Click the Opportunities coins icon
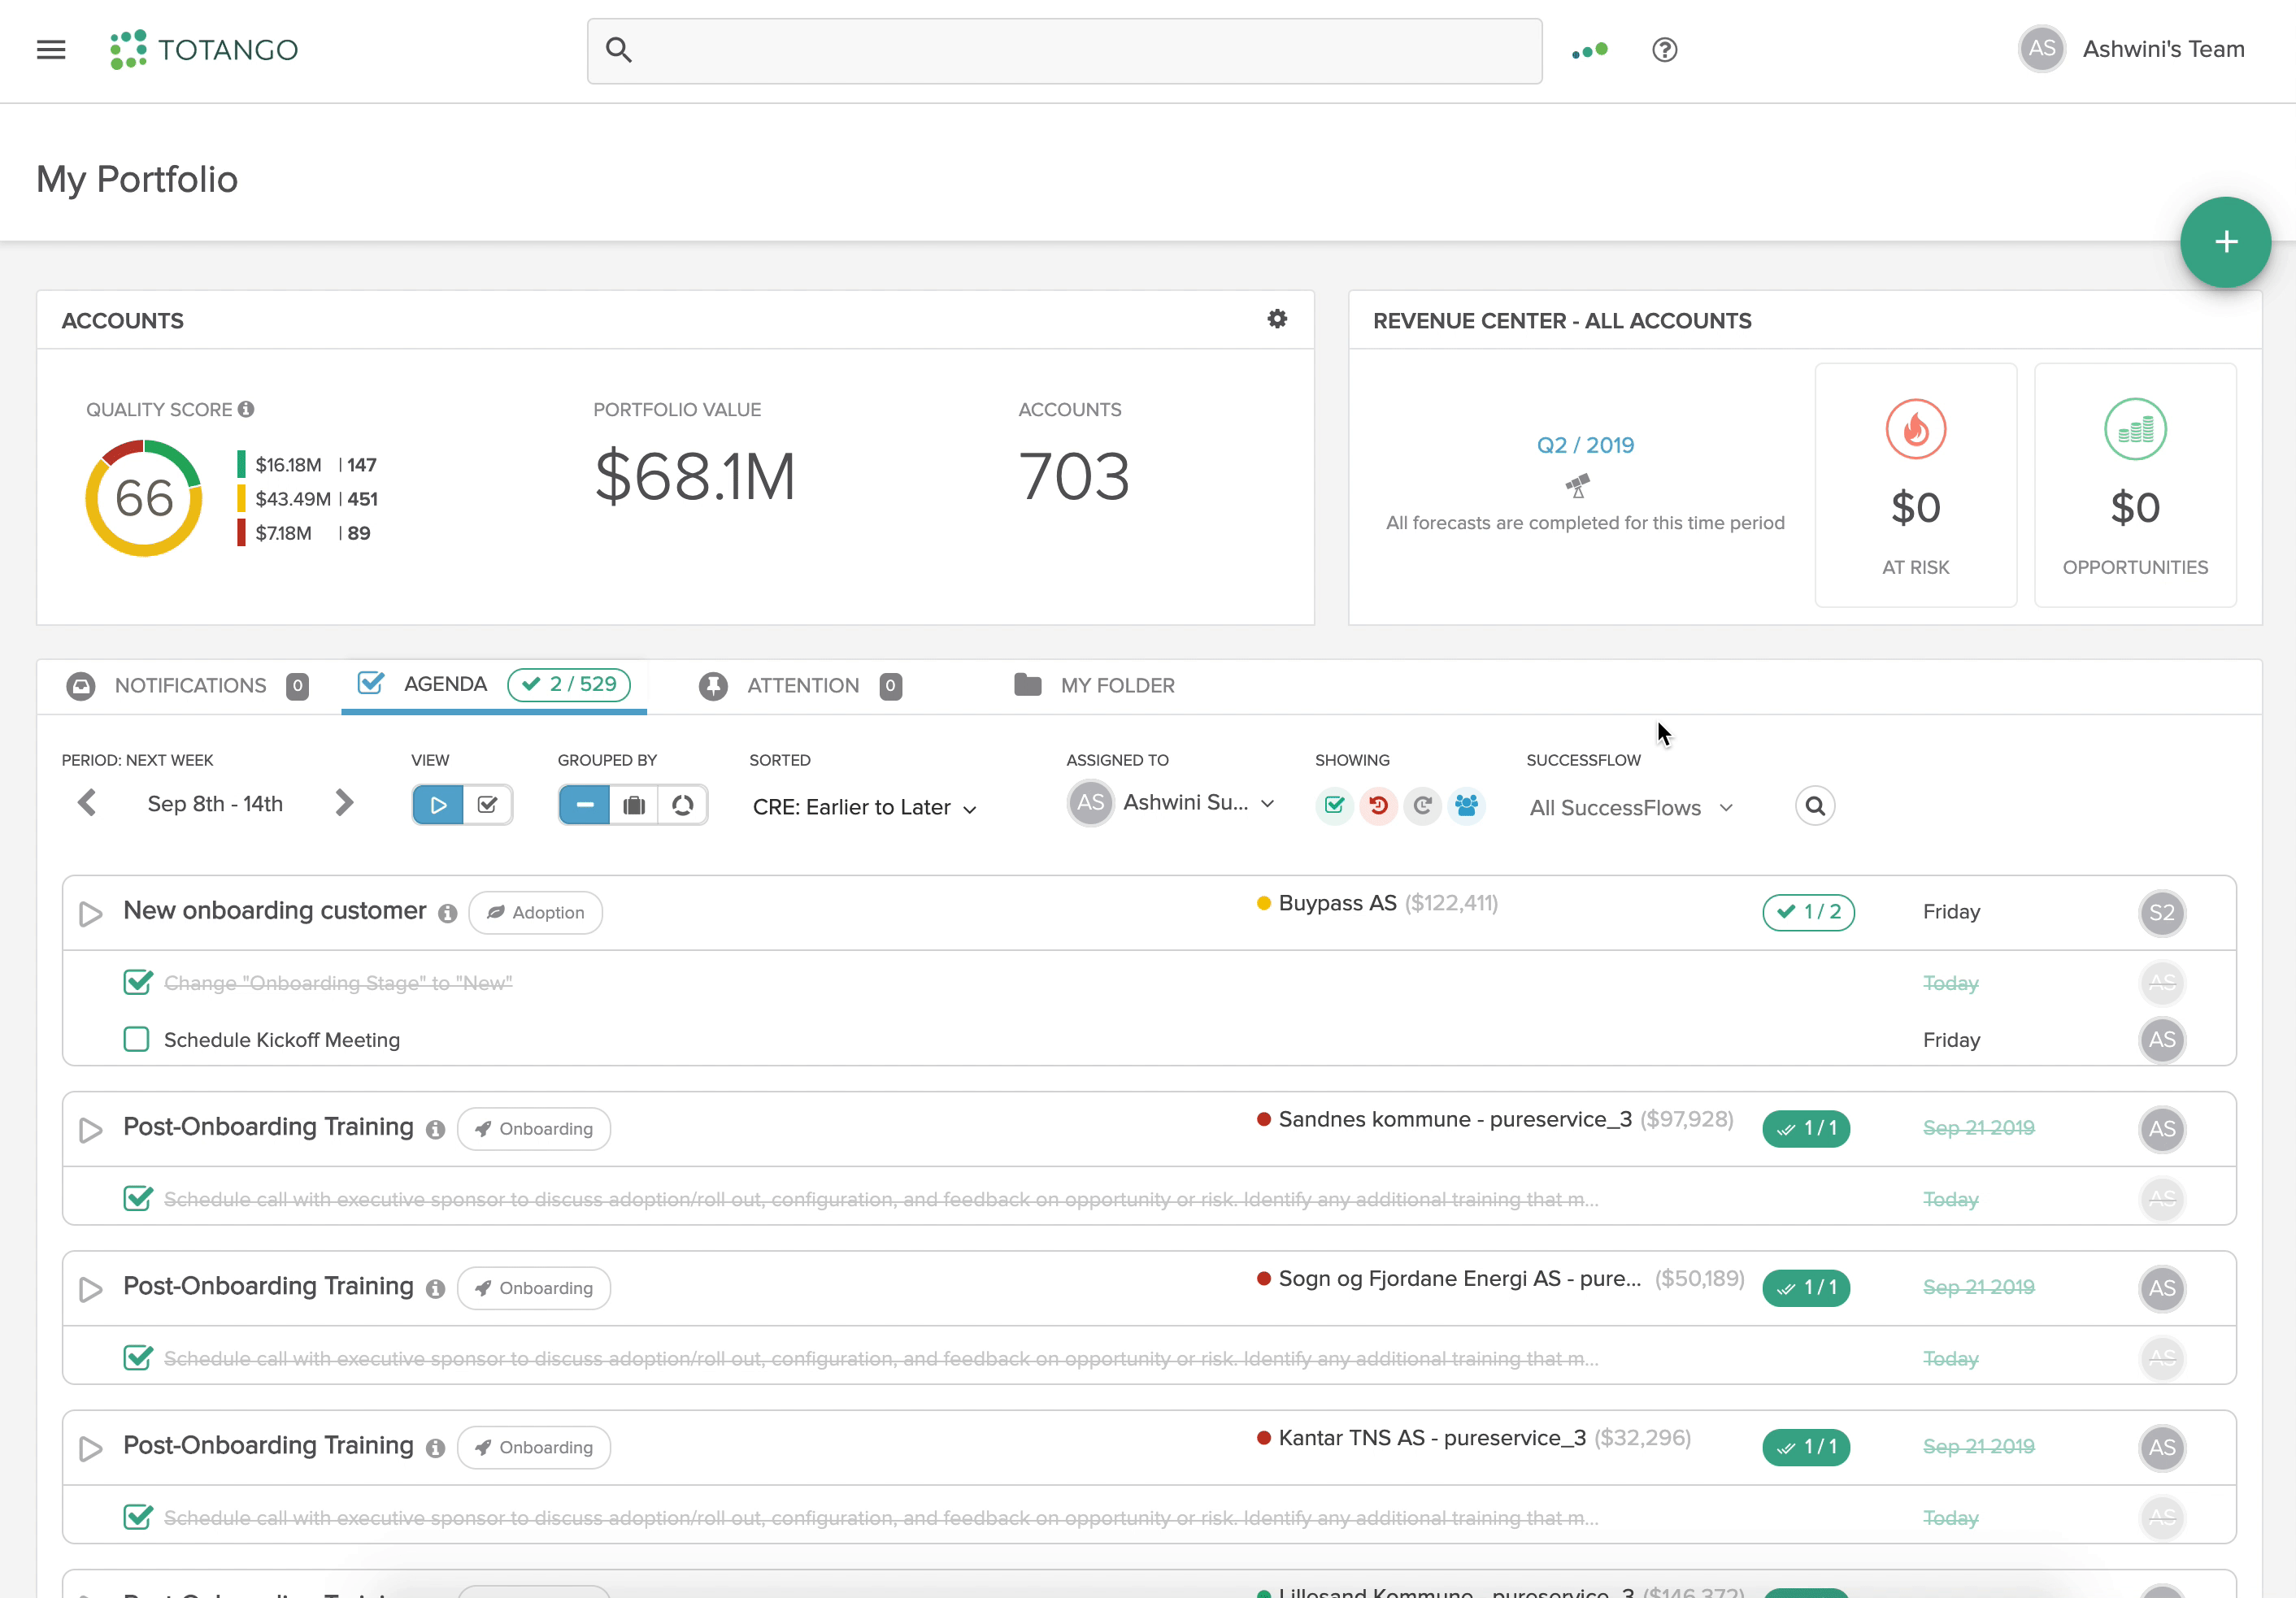Screen dimensions: 2296x1598 pyautogui.click(x=2135, y=429)
